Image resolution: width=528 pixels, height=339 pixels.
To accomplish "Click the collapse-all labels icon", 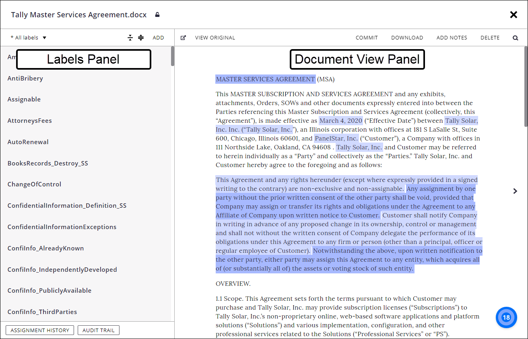I will 130,37.
